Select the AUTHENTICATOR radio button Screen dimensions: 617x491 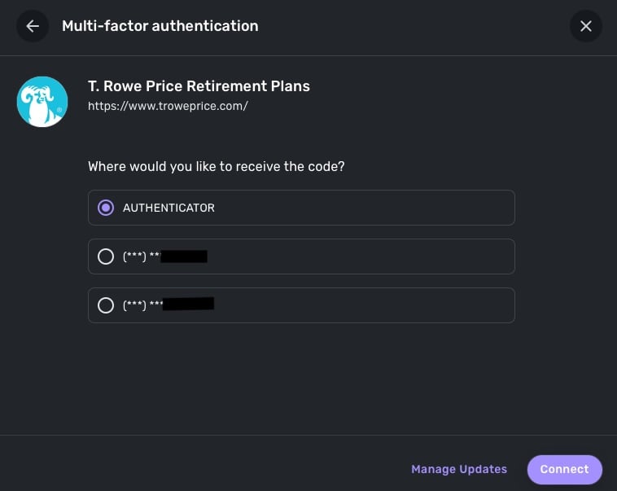(106, 208)
